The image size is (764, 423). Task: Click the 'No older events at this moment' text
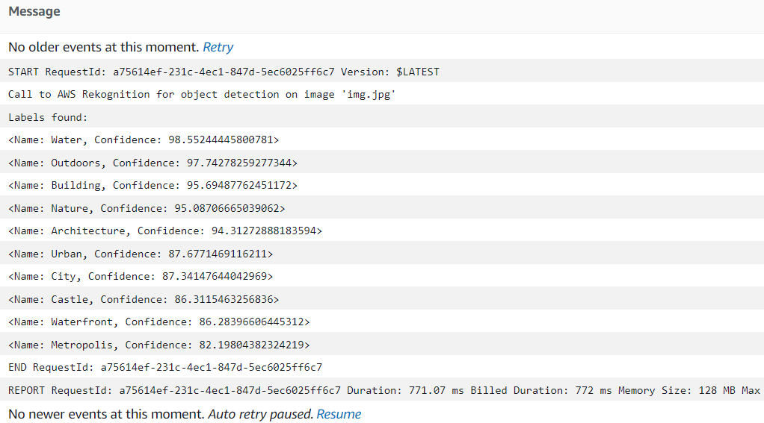click(x=103, y=47)
